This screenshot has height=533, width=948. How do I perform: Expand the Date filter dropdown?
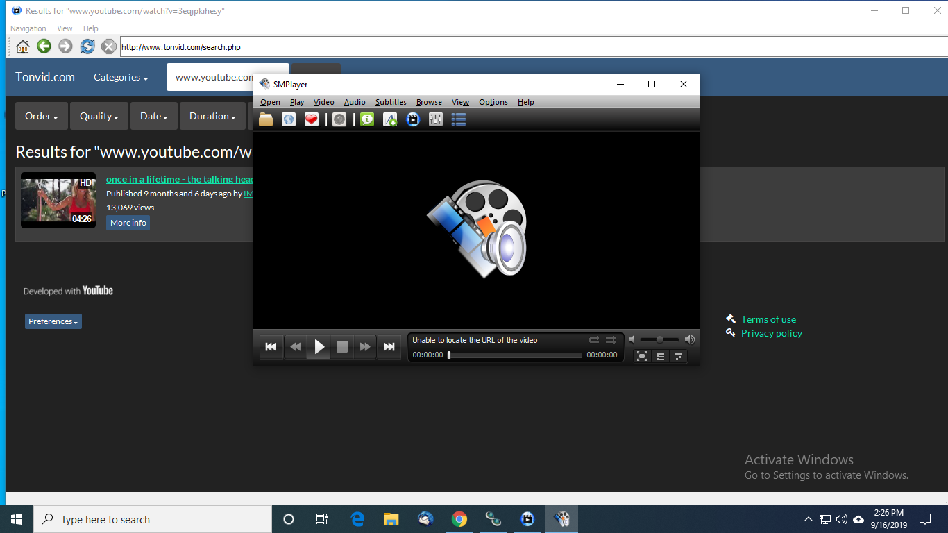point(153,116)
